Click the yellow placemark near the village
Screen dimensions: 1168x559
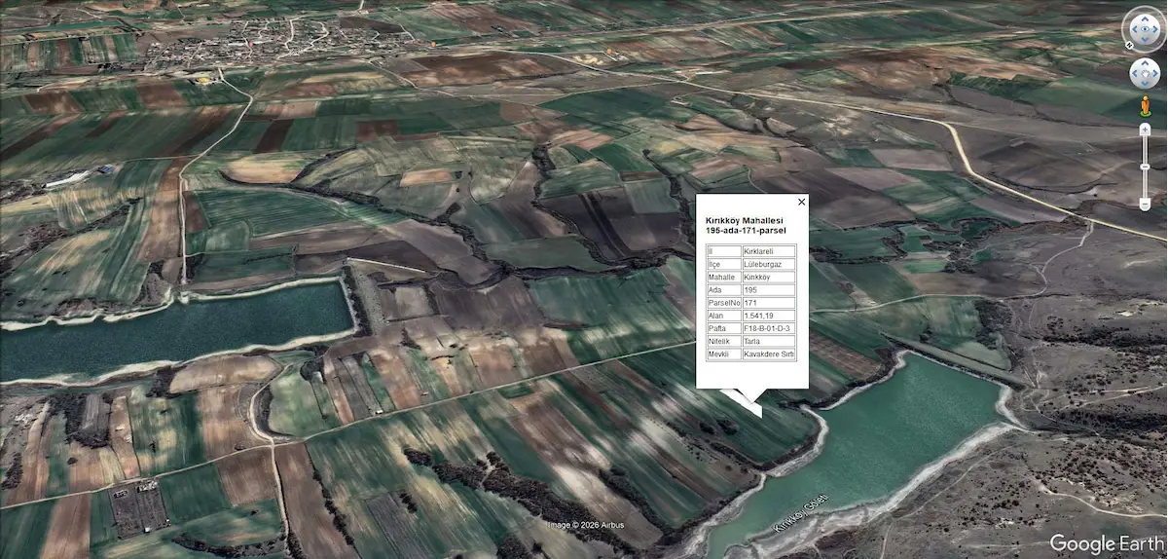pyautogui.click(x=202, y=79)
